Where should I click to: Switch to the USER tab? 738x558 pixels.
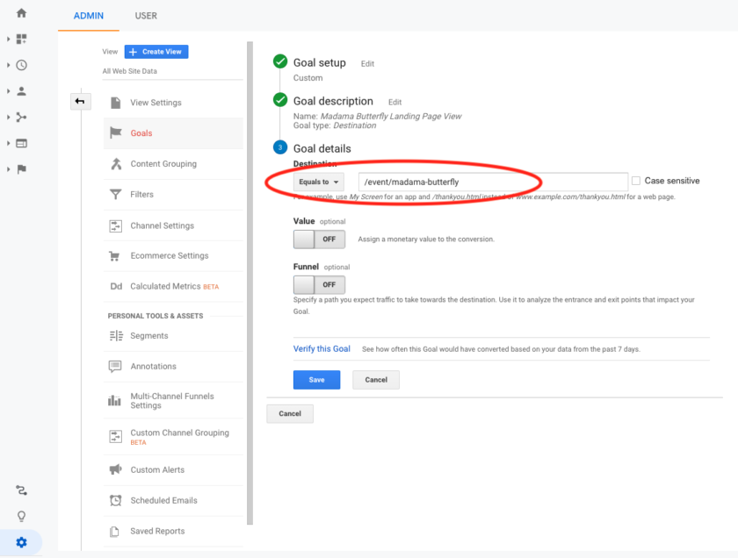[x=146, y=15]
